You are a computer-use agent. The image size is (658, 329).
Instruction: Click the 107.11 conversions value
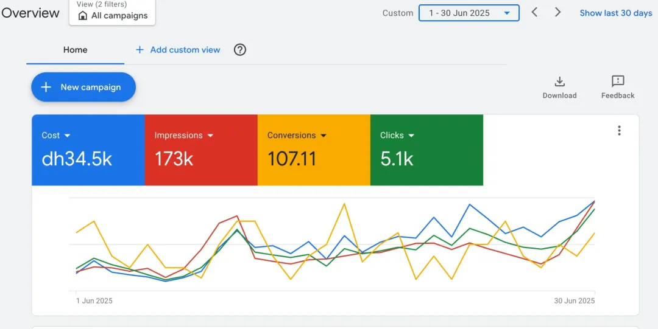tap(292, 159)
